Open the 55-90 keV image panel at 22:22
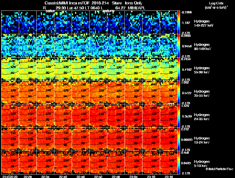 (x=10, y=69)
